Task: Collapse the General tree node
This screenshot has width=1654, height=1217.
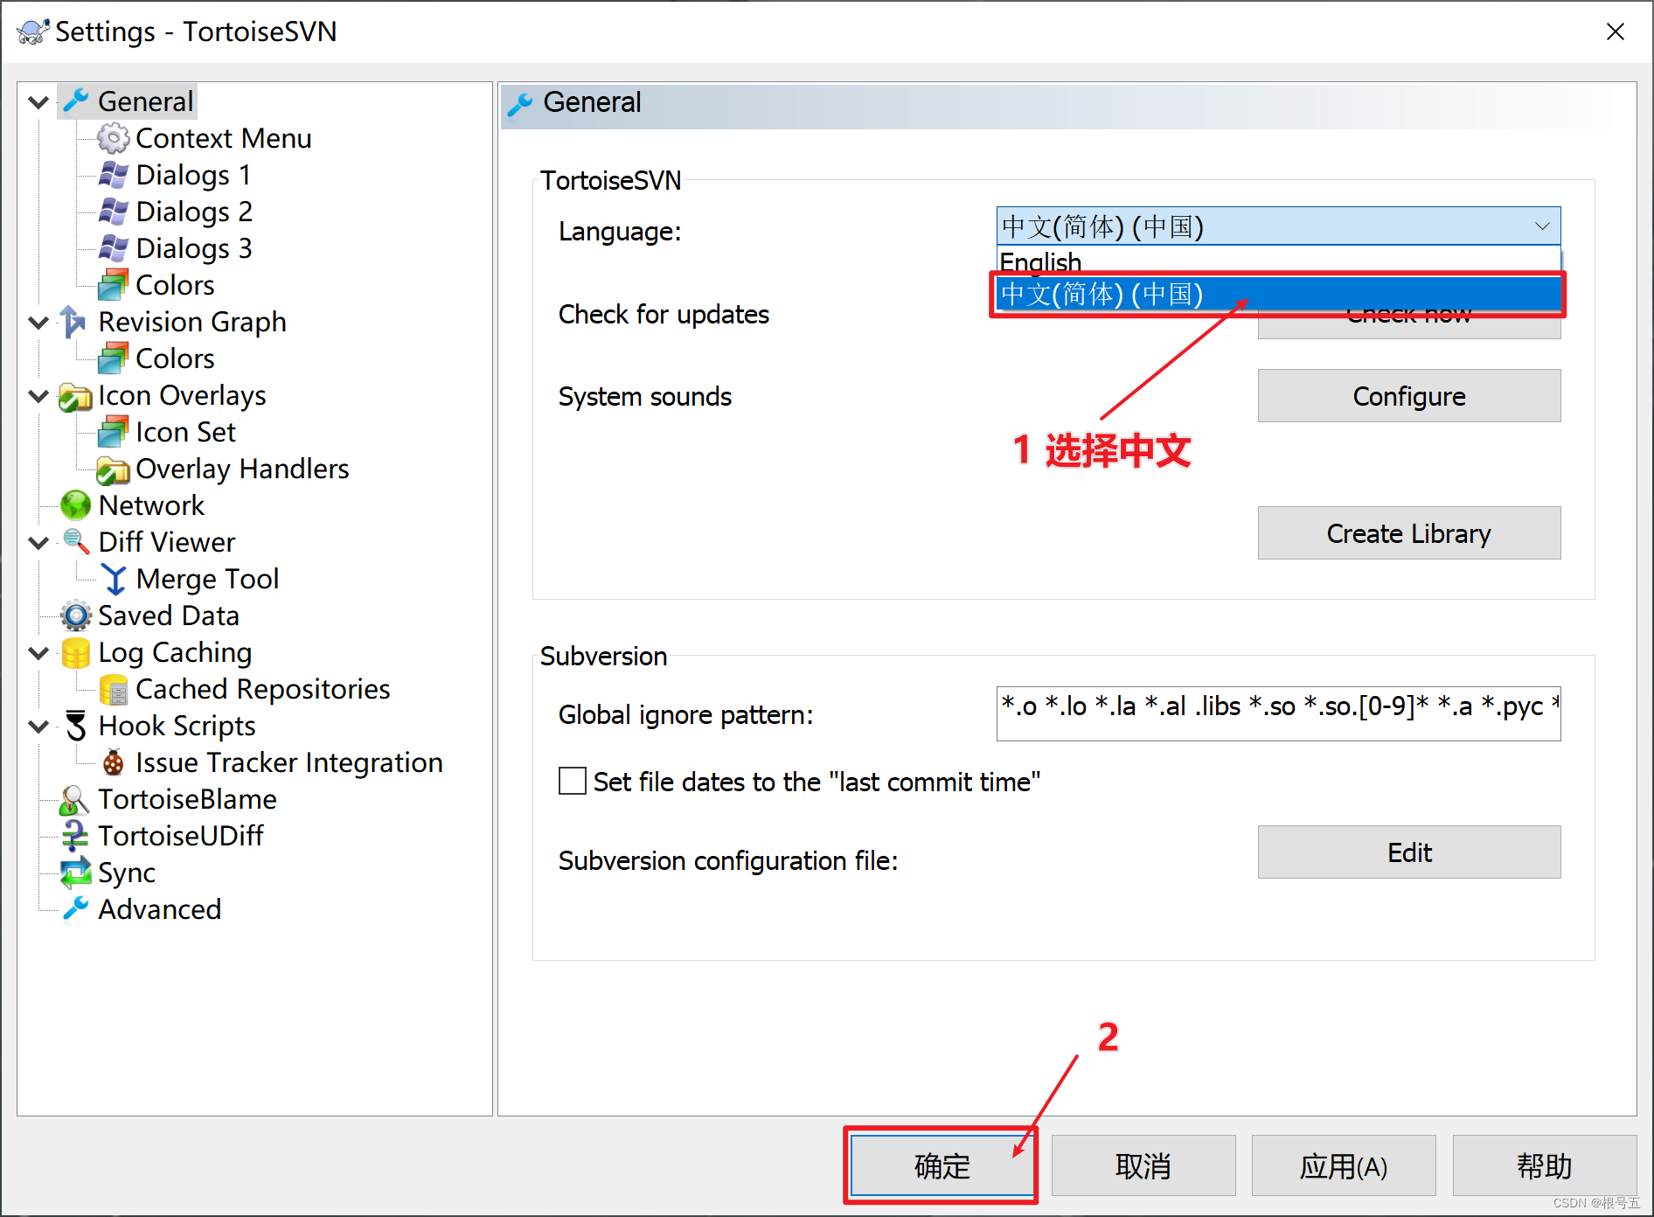Action: click(x=38, y=102)
